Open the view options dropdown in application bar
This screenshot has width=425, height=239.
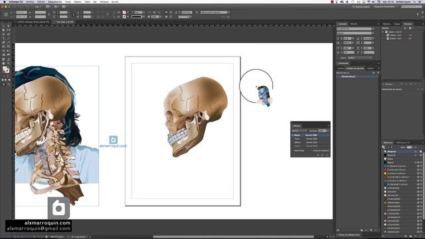pyautogui.click(x=48, y=7)
